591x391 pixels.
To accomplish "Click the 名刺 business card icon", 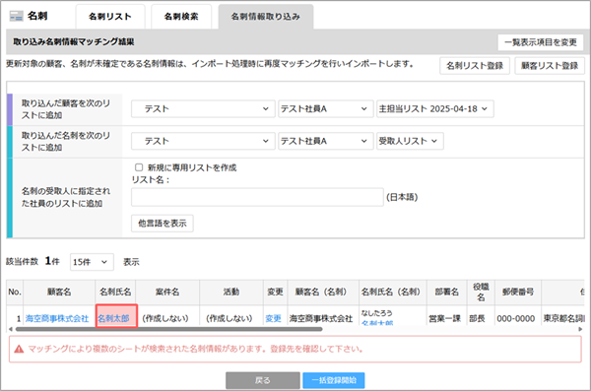I will point(16,16).
